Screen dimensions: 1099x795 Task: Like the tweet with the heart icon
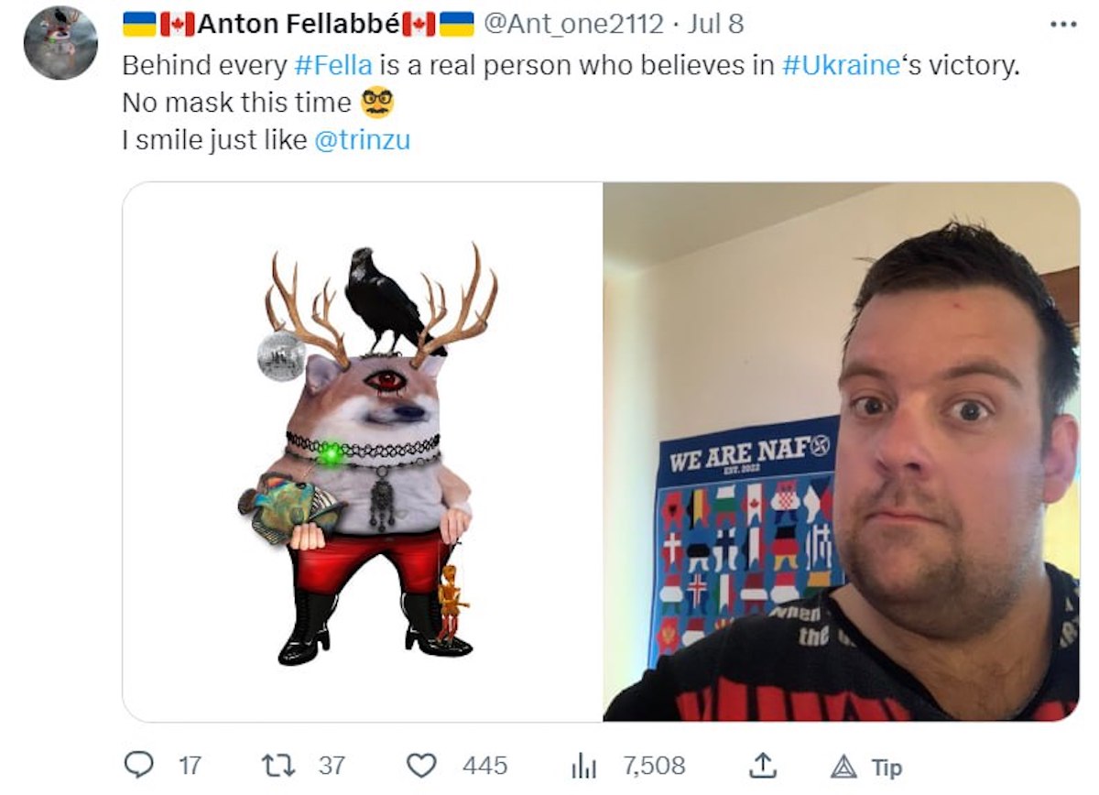point(421,765)
